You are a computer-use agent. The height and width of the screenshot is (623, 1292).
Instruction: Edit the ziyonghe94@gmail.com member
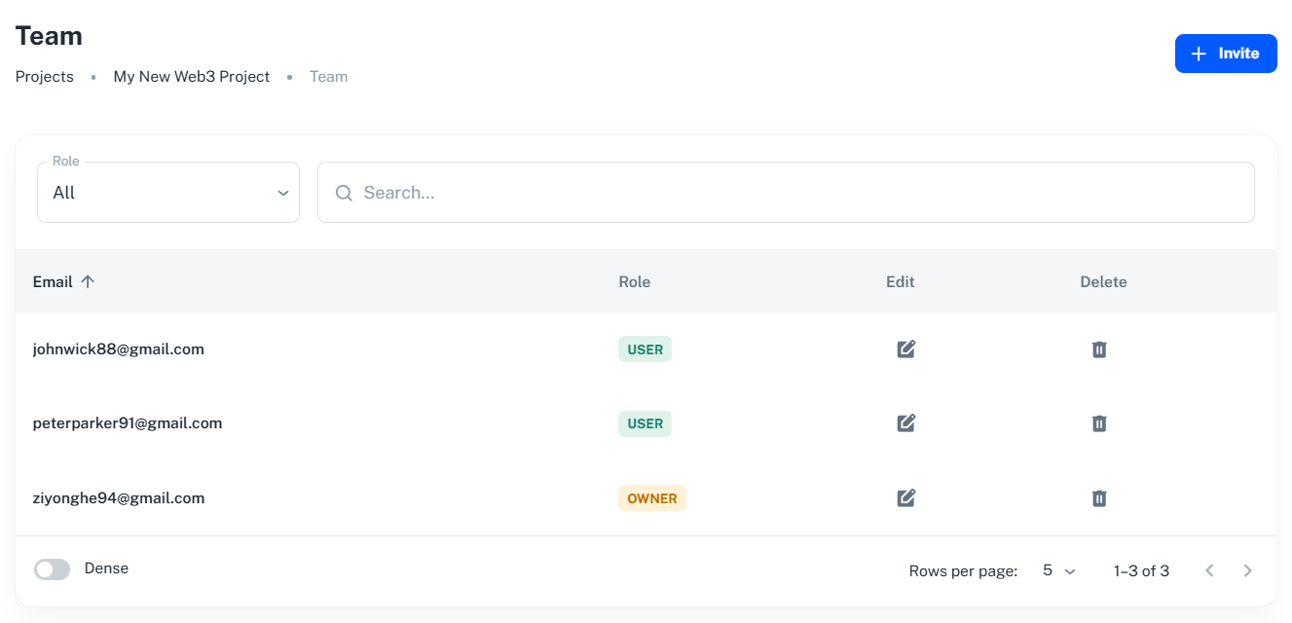(906, 497)
